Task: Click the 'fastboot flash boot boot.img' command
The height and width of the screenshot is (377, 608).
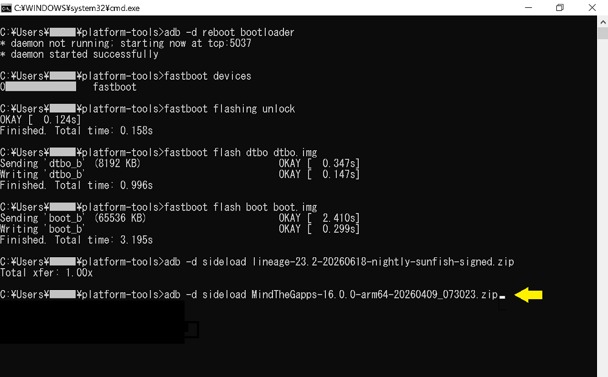Action: tap(240, 207)
